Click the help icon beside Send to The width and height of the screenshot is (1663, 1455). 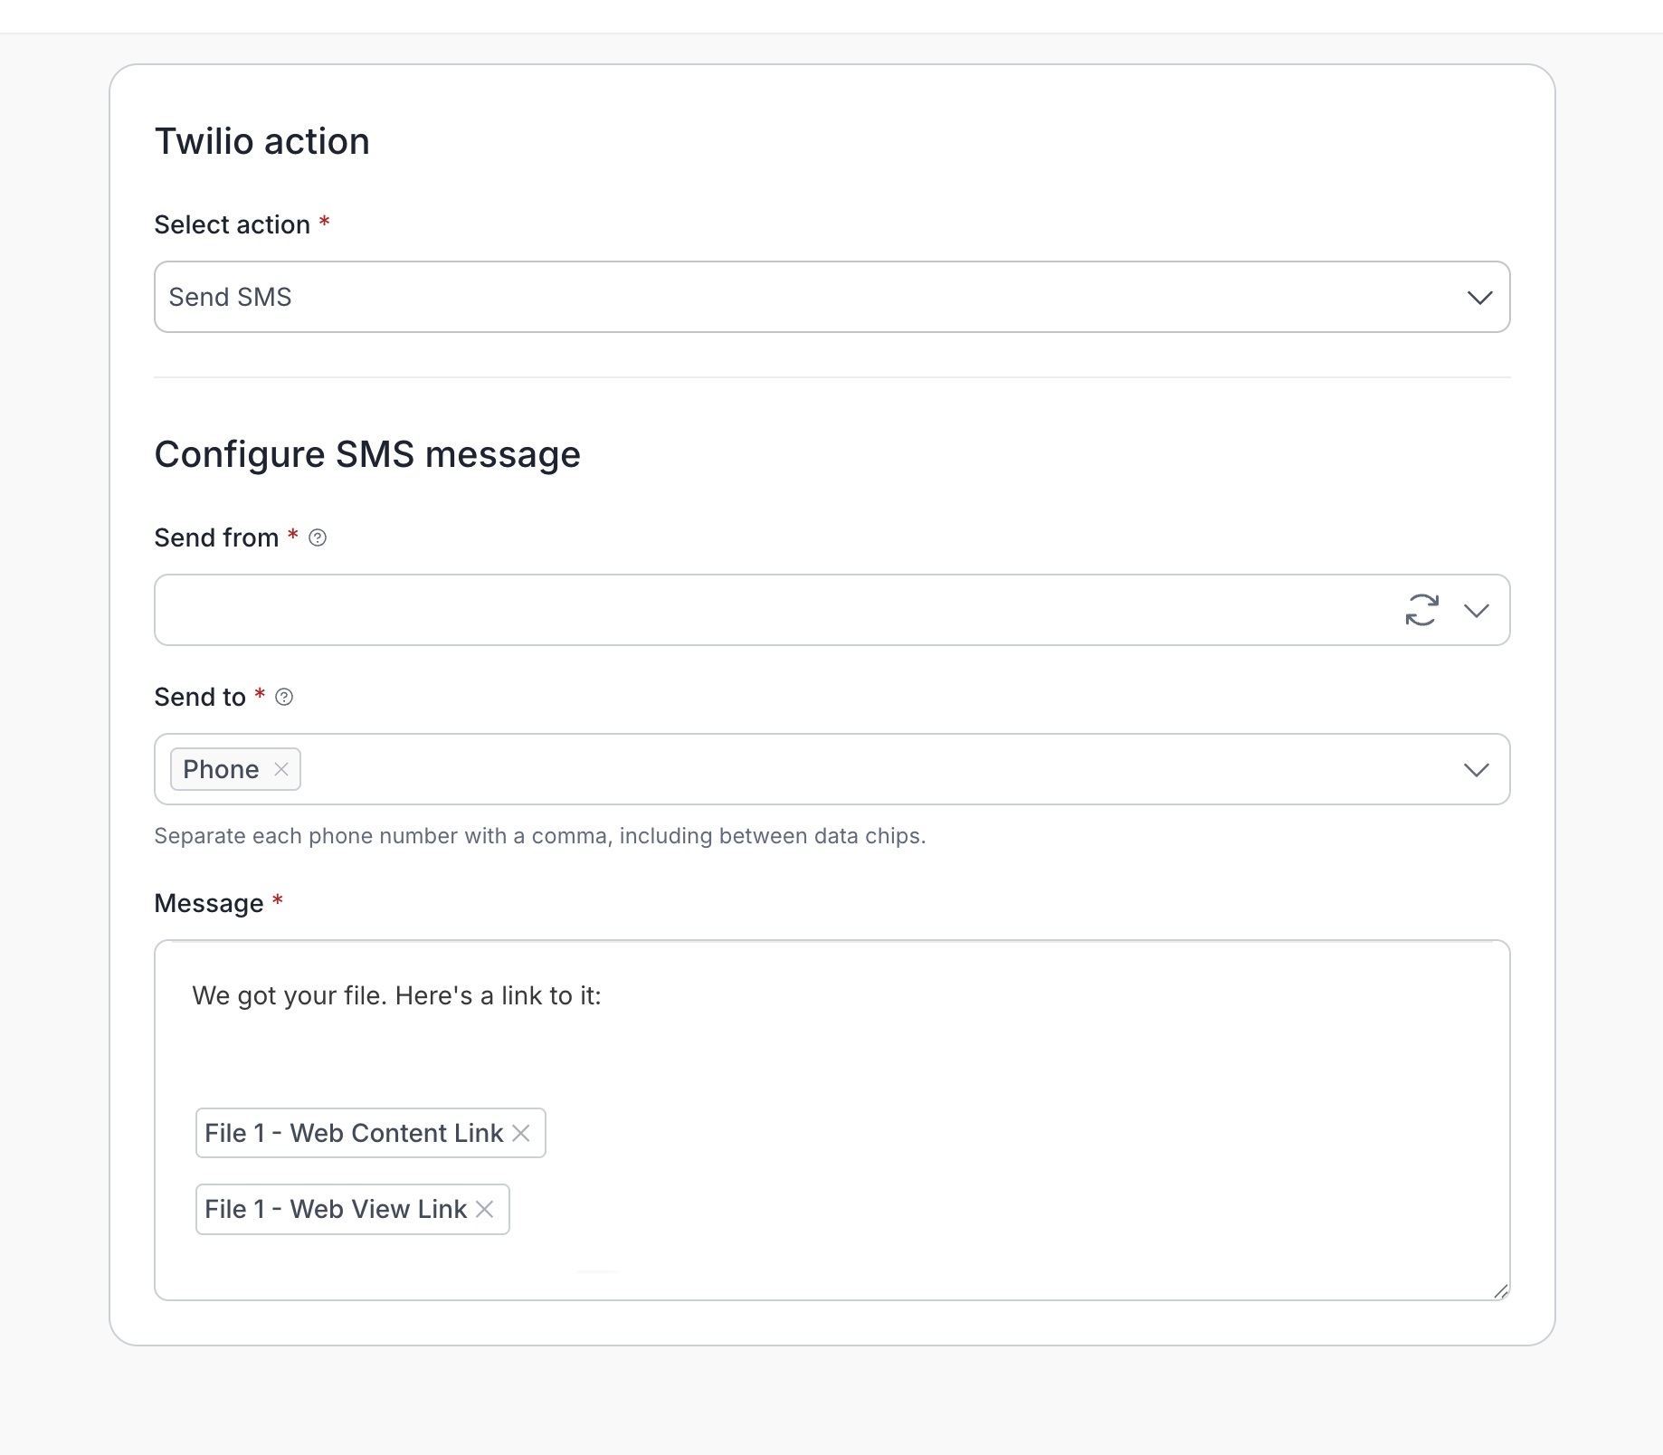coord(284,697)
